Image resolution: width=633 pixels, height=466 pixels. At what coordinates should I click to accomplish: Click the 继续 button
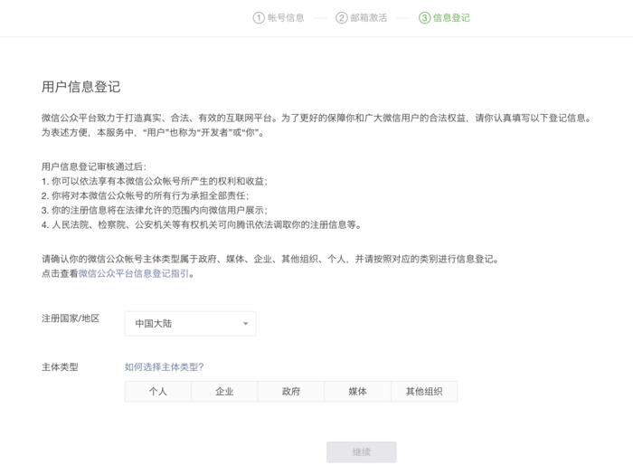pos(362,452)
